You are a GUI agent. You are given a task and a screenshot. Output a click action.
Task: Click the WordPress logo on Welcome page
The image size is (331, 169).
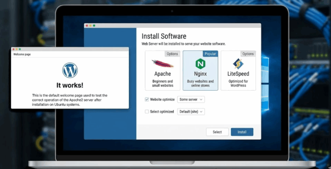tap(70, 70)
